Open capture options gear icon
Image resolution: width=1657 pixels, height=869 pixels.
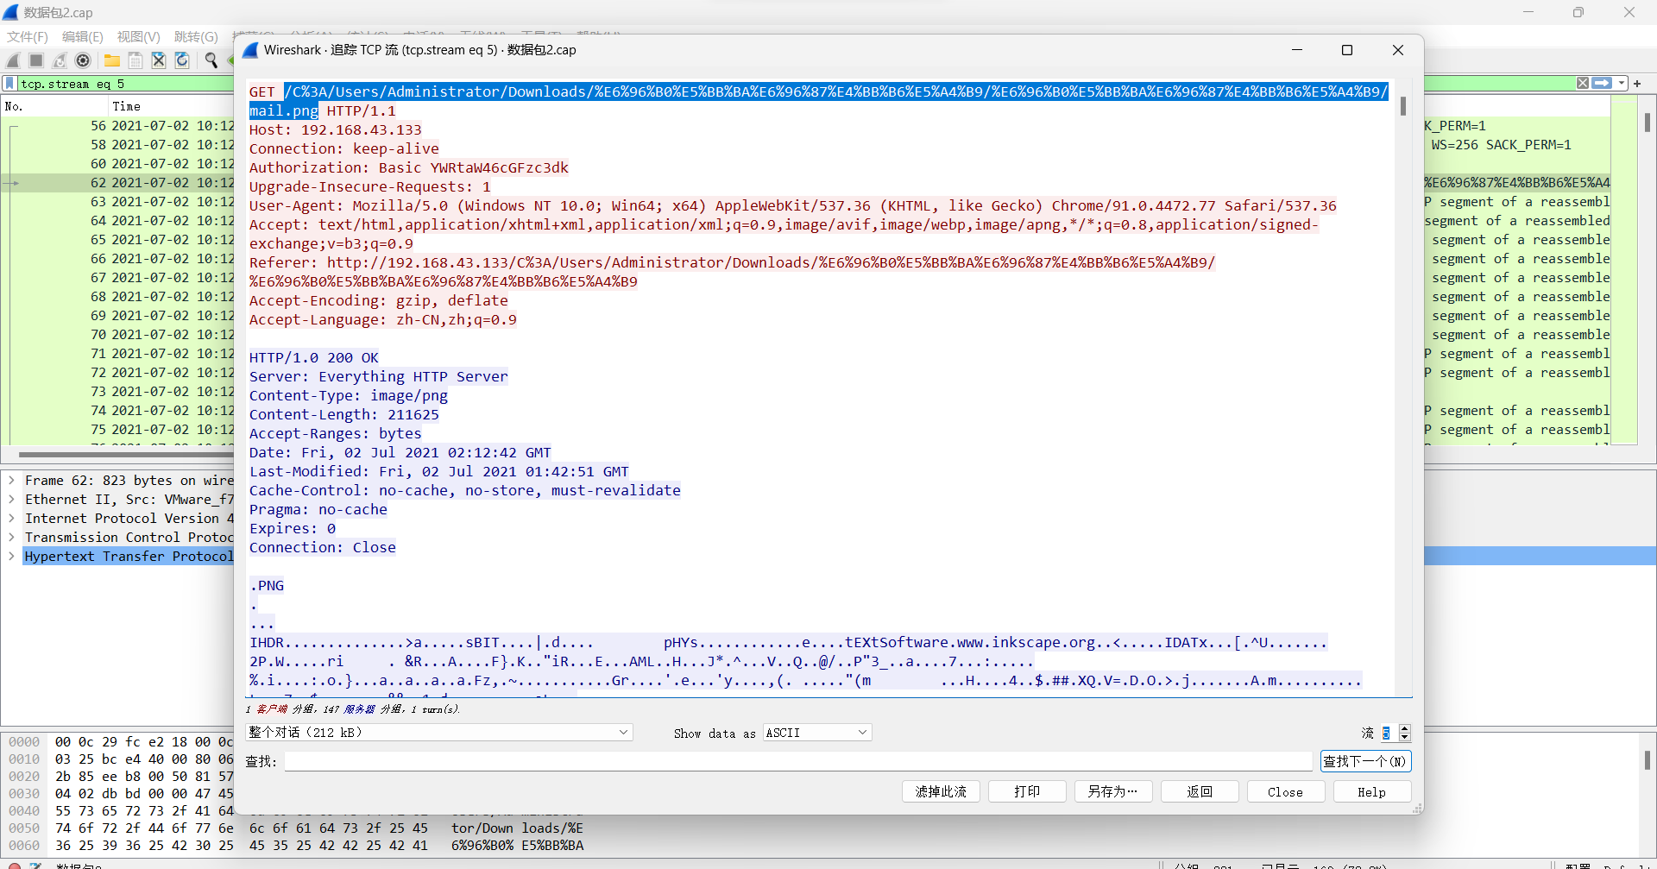pyautogui.click(x=83, y=60)
